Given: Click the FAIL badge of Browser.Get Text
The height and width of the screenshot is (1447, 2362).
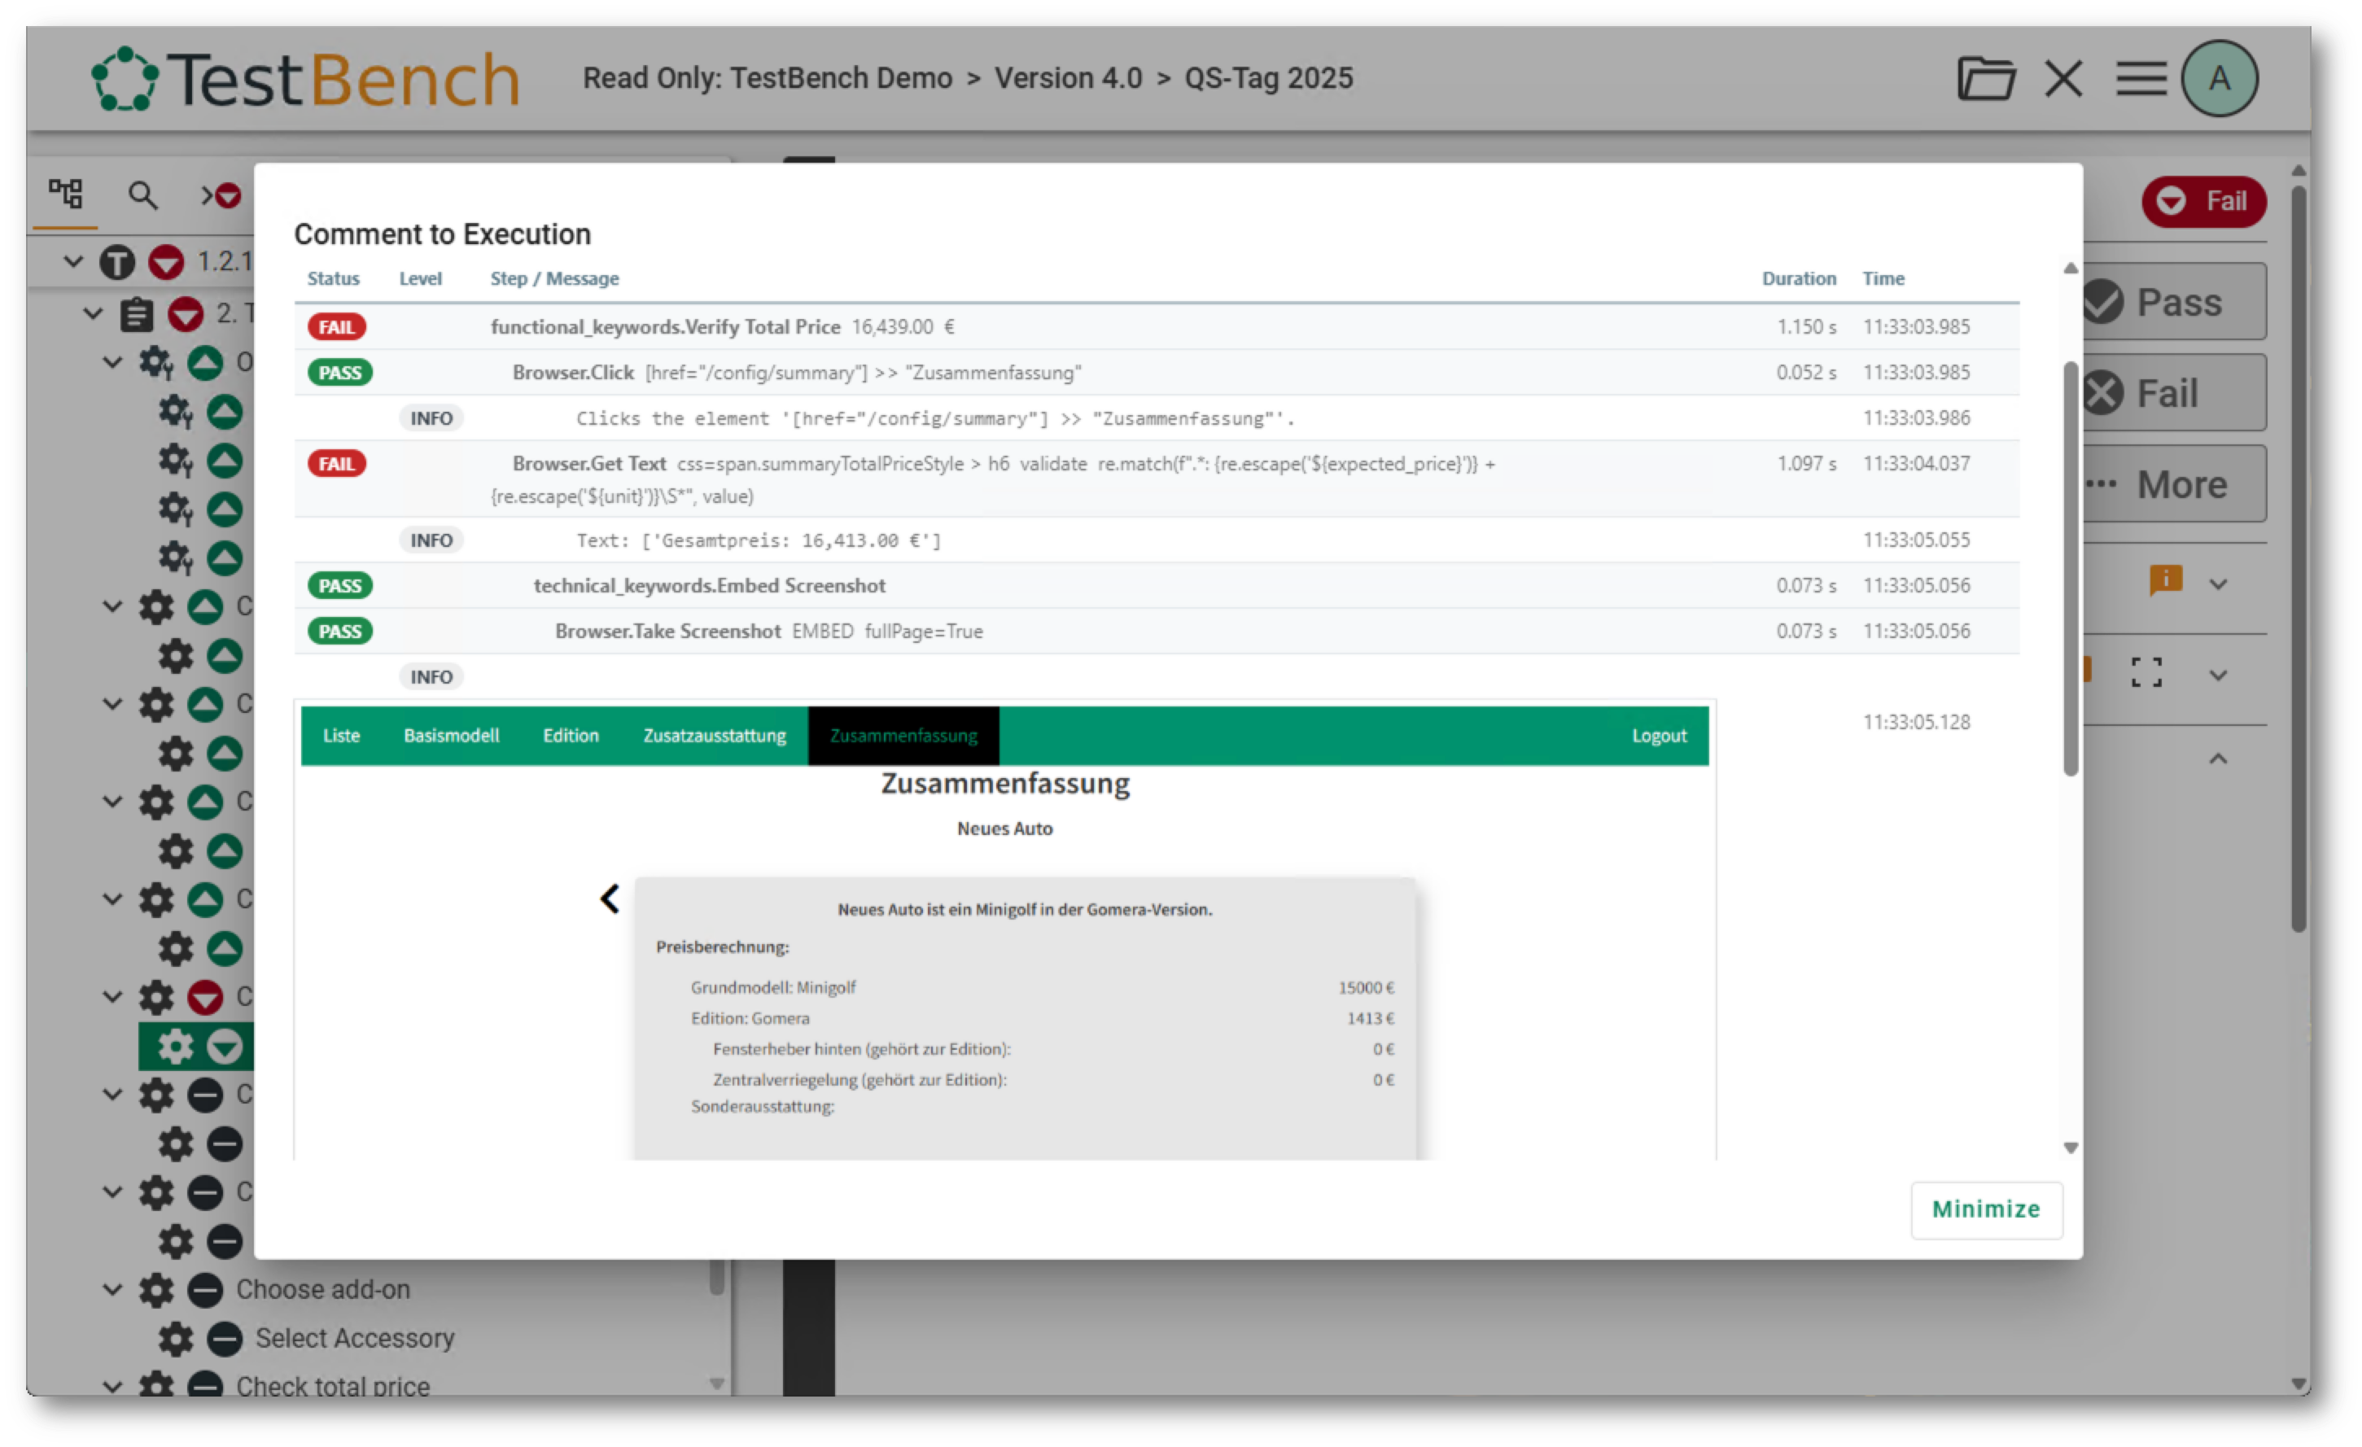Looking at the screenshot, I should click(336, 464).
